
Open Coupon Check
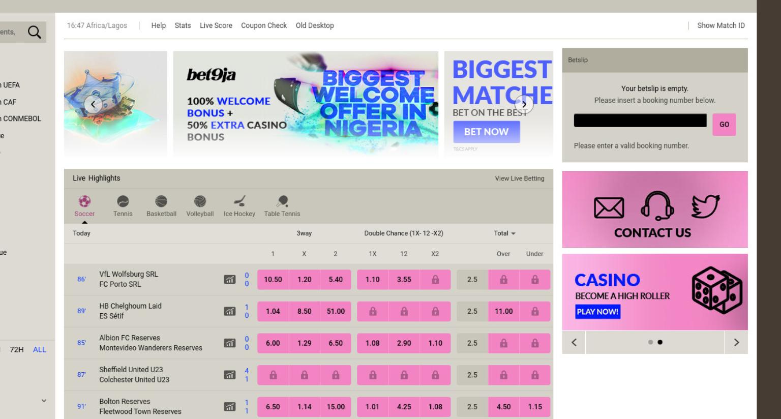pos(264,25)
